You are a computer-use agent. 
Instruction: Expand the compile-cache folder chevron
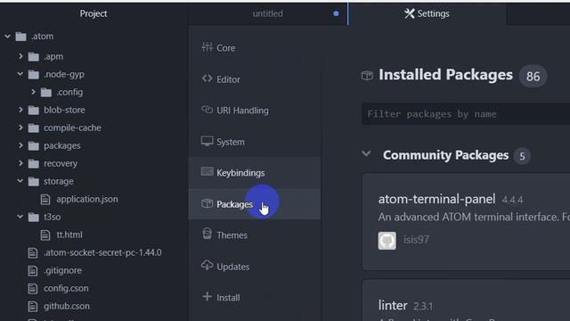[x=20, y=128]
